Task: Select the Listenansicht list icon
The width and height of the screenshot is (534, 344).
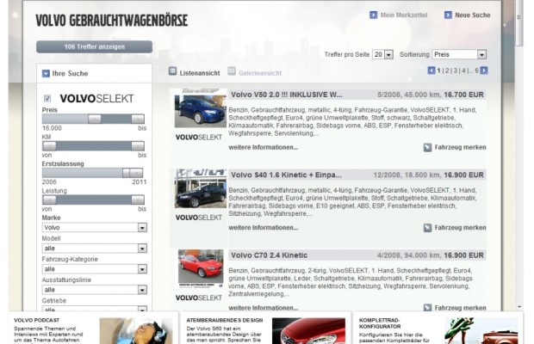Action: (x=172, y=71)
